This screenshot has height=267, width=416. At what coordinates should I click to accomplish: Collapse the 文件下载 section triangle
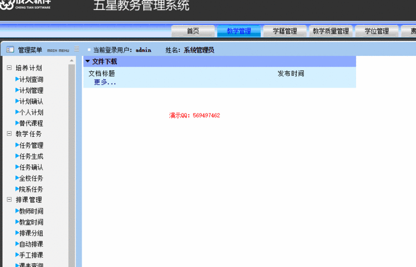(88, 61)
